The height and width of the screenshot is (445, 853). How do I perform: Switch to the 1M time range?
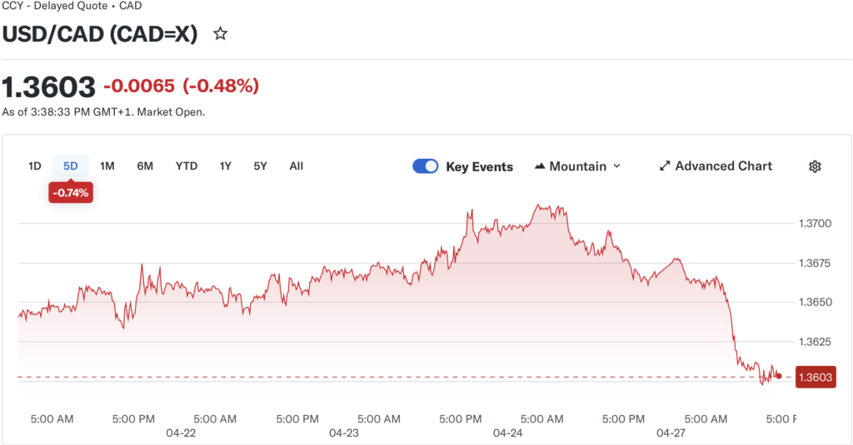point(107,166)
